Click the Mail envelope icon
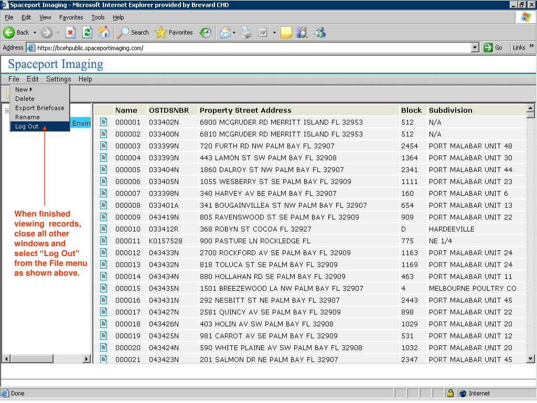Viewport: 537px width, 403px height. click(x=225, y=33)
